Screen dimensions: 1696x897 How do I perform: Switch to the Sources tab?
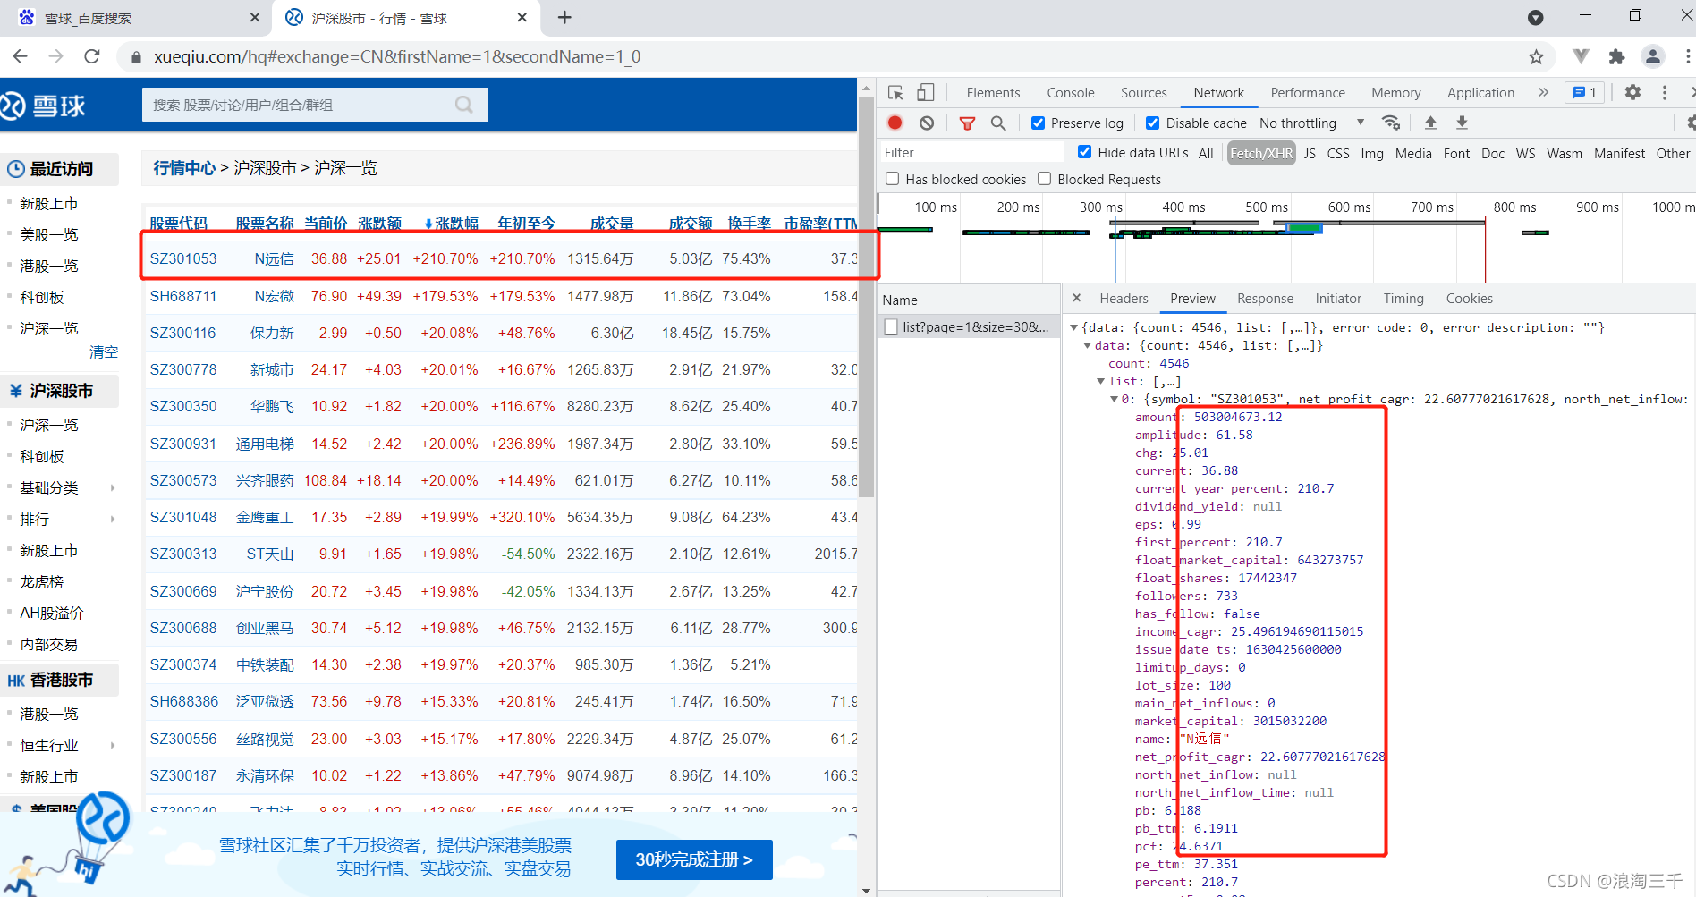(x=1144, y=93)
